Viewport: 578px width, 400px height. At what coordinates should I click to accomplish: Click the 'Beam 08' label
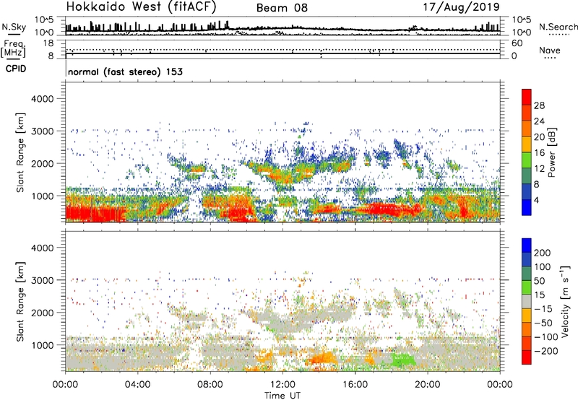282,8
